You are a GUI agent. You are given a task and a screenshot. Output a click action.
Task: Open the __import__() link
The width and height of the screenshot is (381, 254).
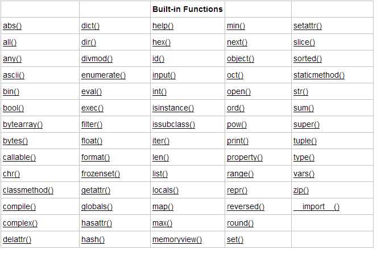click(316, 206)
